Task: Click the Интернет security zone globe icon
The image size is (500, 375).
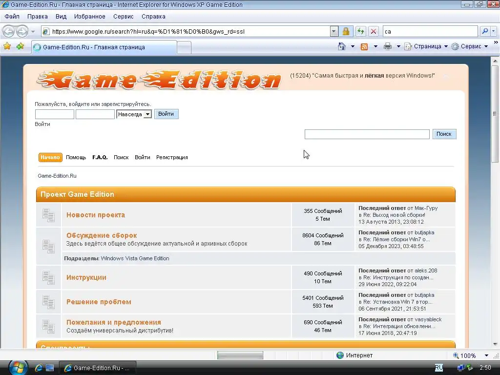Action: point(340,355)
